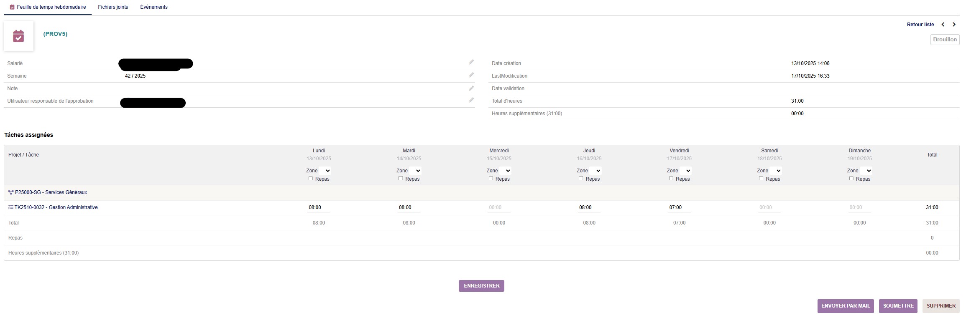966x318 pixels.
Task: Open P25000-SG - Services Généraux project
Action: (x=51, y=192)
